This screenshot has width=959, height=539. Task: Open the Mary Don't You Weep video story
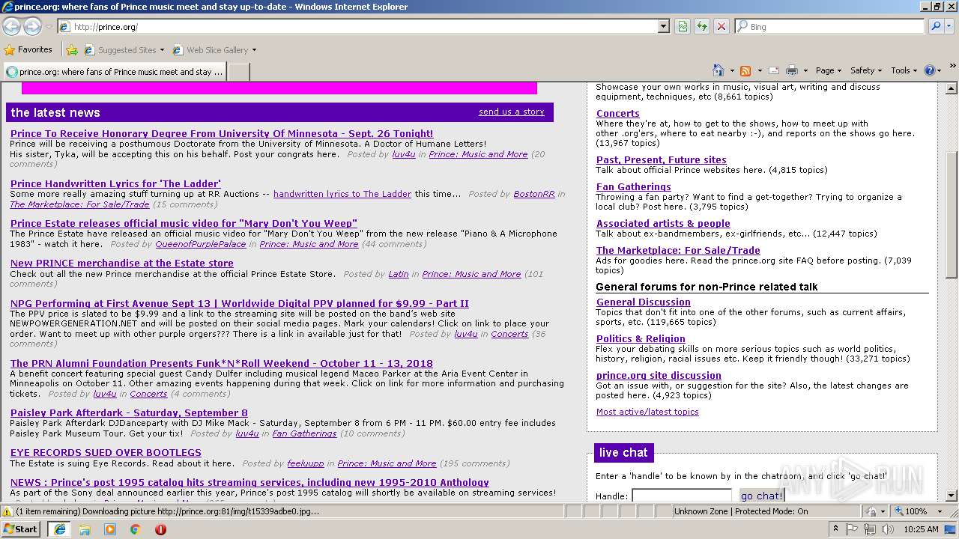[x=184, y=223]
